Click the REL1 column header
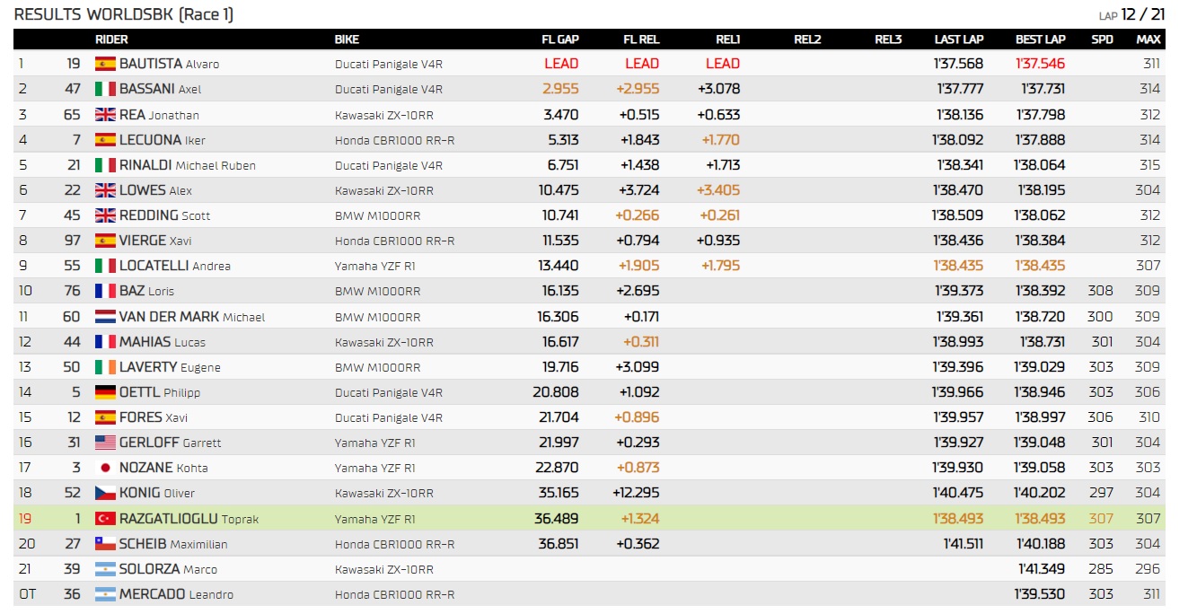 pyautogui.click(x=728, y=39)
